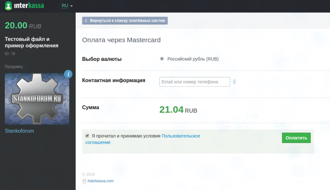Click the blue info icon on seller image
Image resolution: width=330 pixels, height=190 pixels.
click(68, 74)
